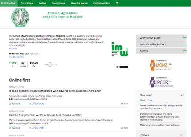The width and height of the screenshot is (191, 137).
Task: Open DOI link ending aaem/95215
Action: (x=30, y=99)
